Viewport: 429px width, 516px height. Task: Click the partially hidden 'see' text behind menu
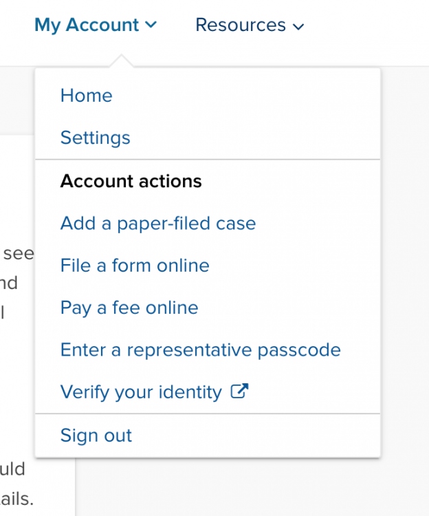[19, 254]
